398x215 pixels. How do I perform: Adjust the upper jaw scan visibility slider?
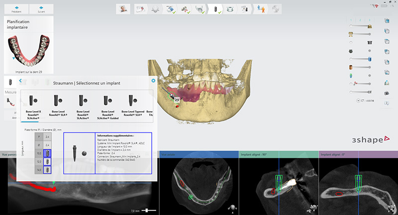361,26
